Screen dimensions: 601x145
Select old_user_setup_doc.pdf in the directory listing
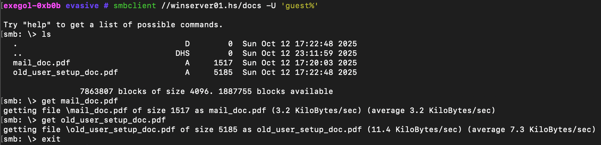click(65, 72)
